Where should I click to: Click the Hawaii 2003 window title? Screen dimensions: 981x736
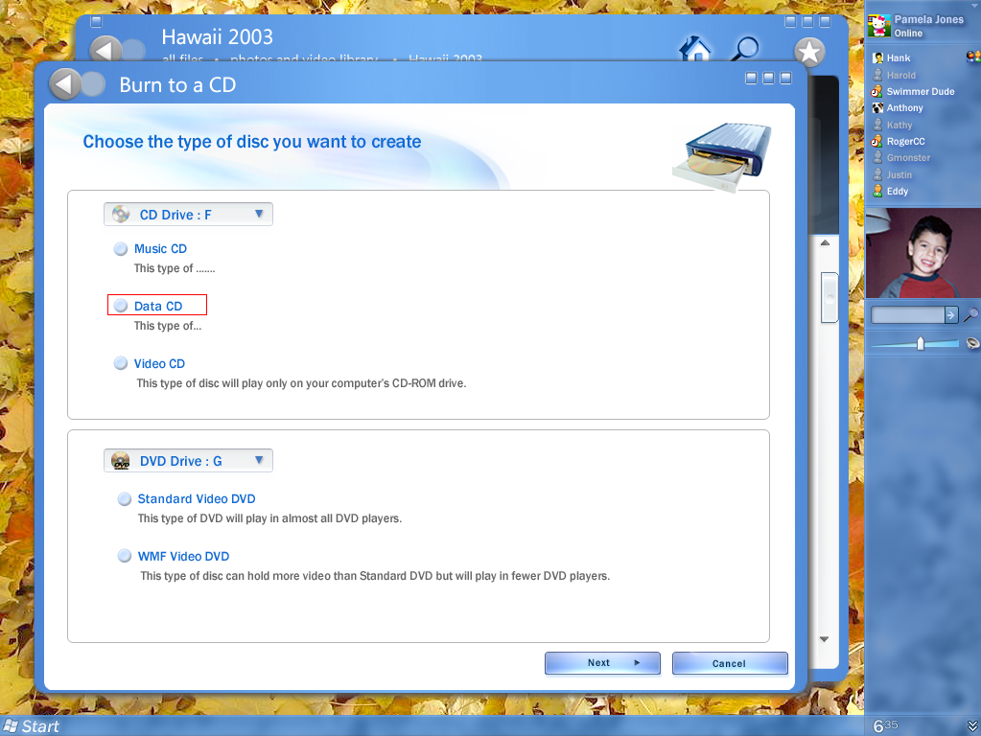click(x=217, y=36)
